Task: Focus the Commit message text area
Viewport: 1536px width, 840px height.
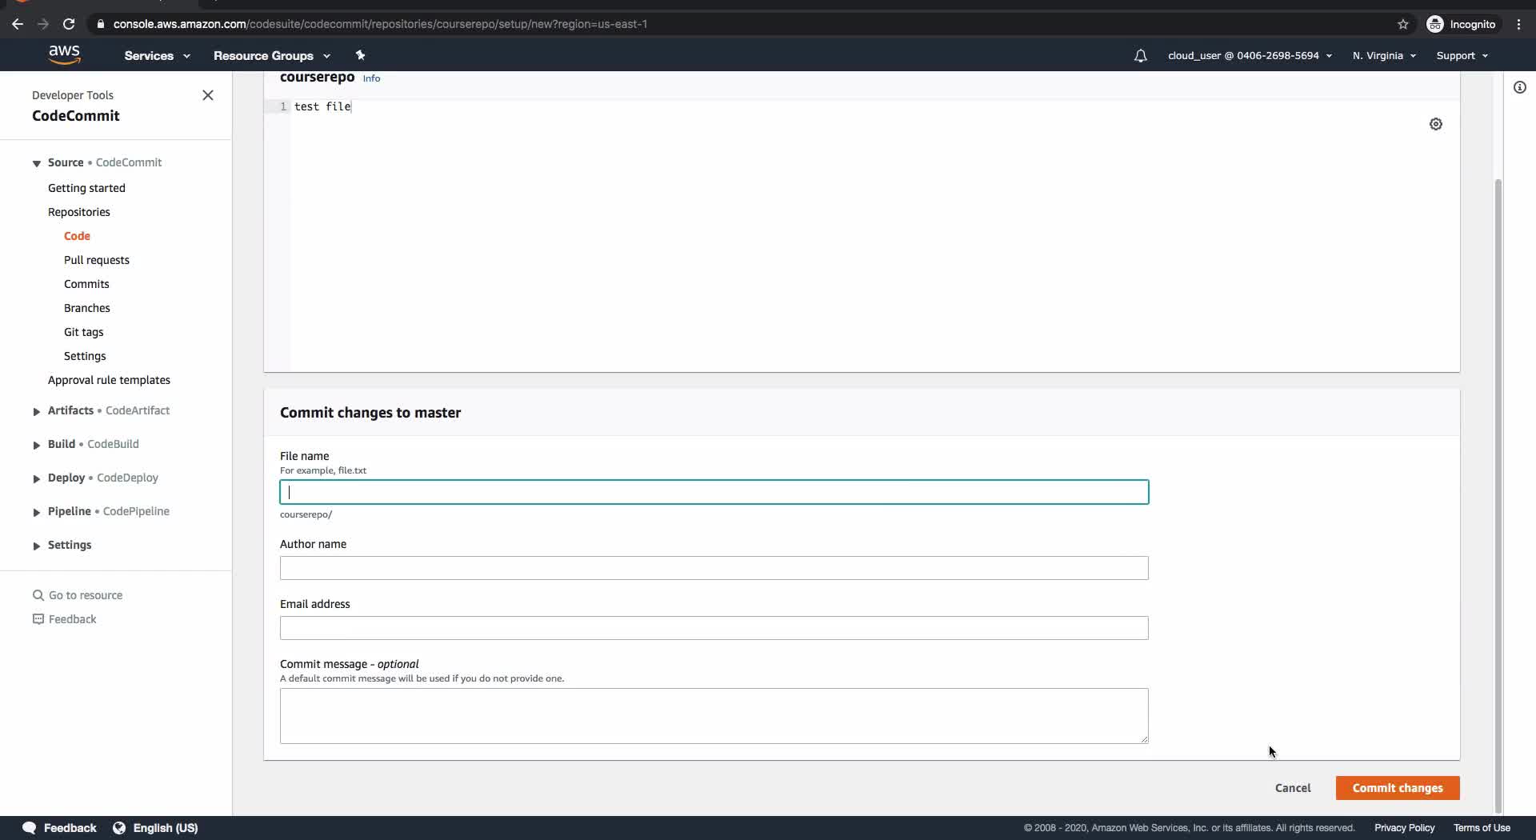Action: point(714,716)
